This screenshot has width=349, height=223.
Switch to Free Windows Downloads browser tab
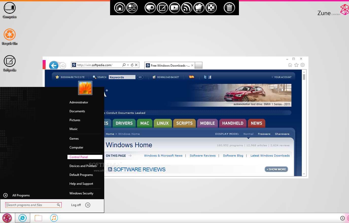click(170, 65)
